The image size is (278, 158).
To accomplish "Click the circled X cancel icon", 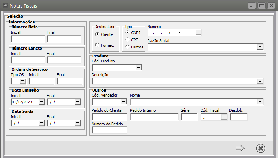I will pos(260,148).
